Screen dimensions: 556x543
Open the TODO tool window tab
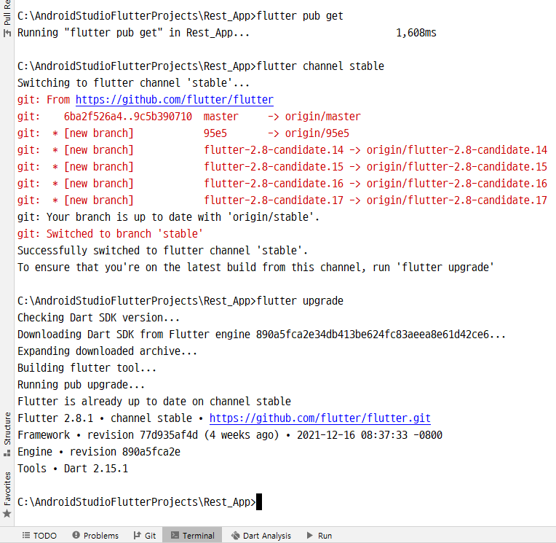(39, 535)
